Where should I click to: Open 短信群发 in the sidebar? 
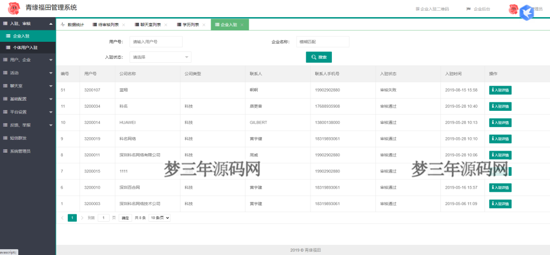28,138
